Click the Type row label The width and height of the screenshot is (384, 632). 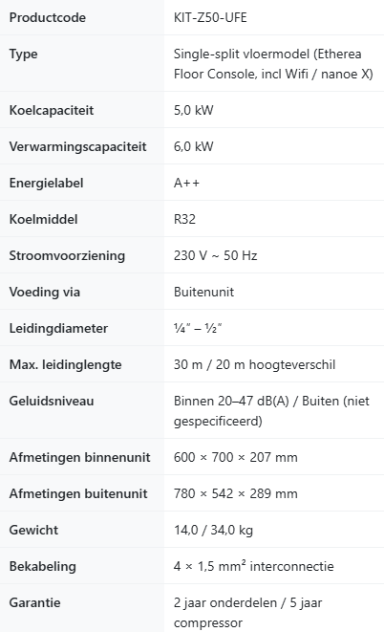click(23, 54)
